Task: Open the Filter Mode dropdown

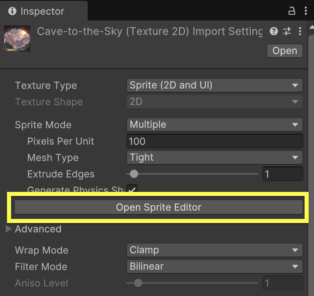Action: pos(214,266)
